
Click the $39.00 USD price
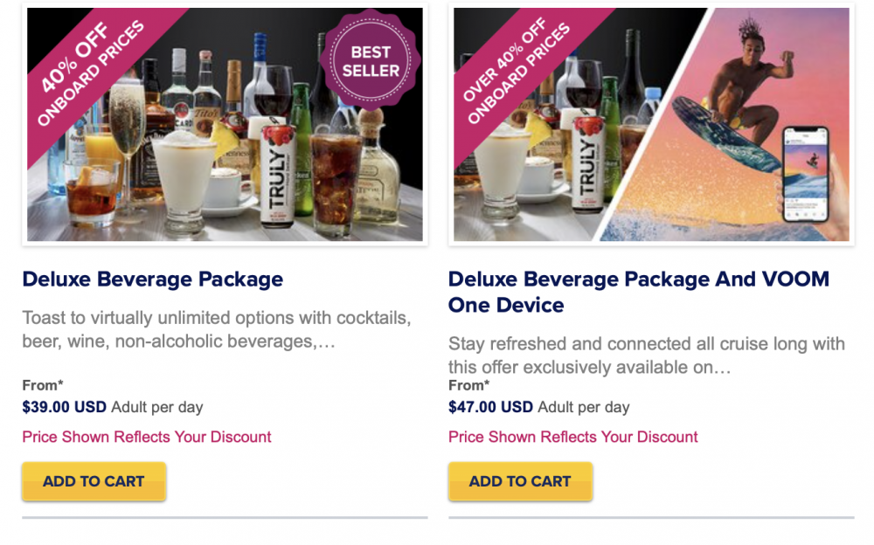pos(64,406)
